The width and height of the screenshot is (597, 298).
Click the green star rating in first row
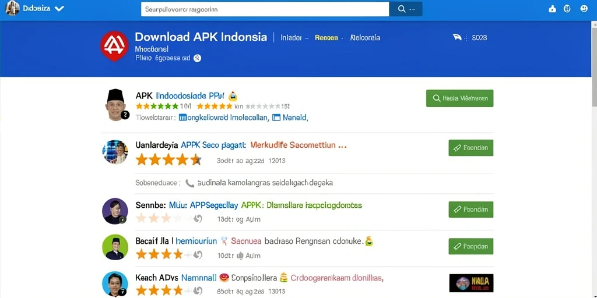[157, 106]
